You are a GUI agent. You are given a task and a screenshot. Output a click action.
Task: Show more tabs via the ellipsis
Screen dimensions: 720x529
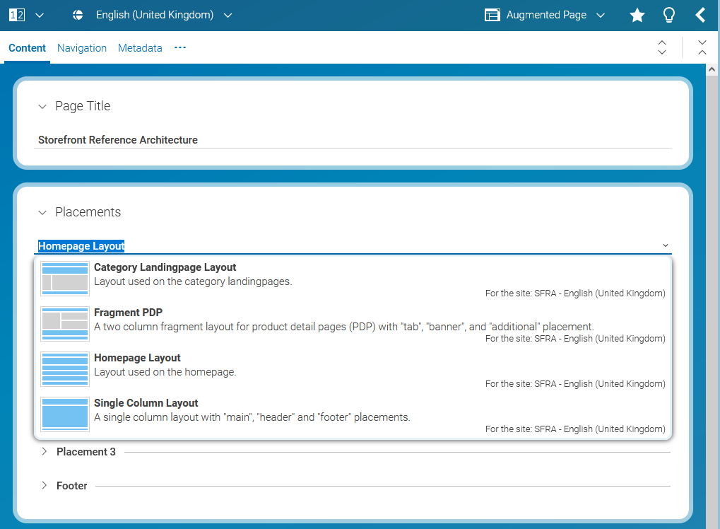click(180, 47)
